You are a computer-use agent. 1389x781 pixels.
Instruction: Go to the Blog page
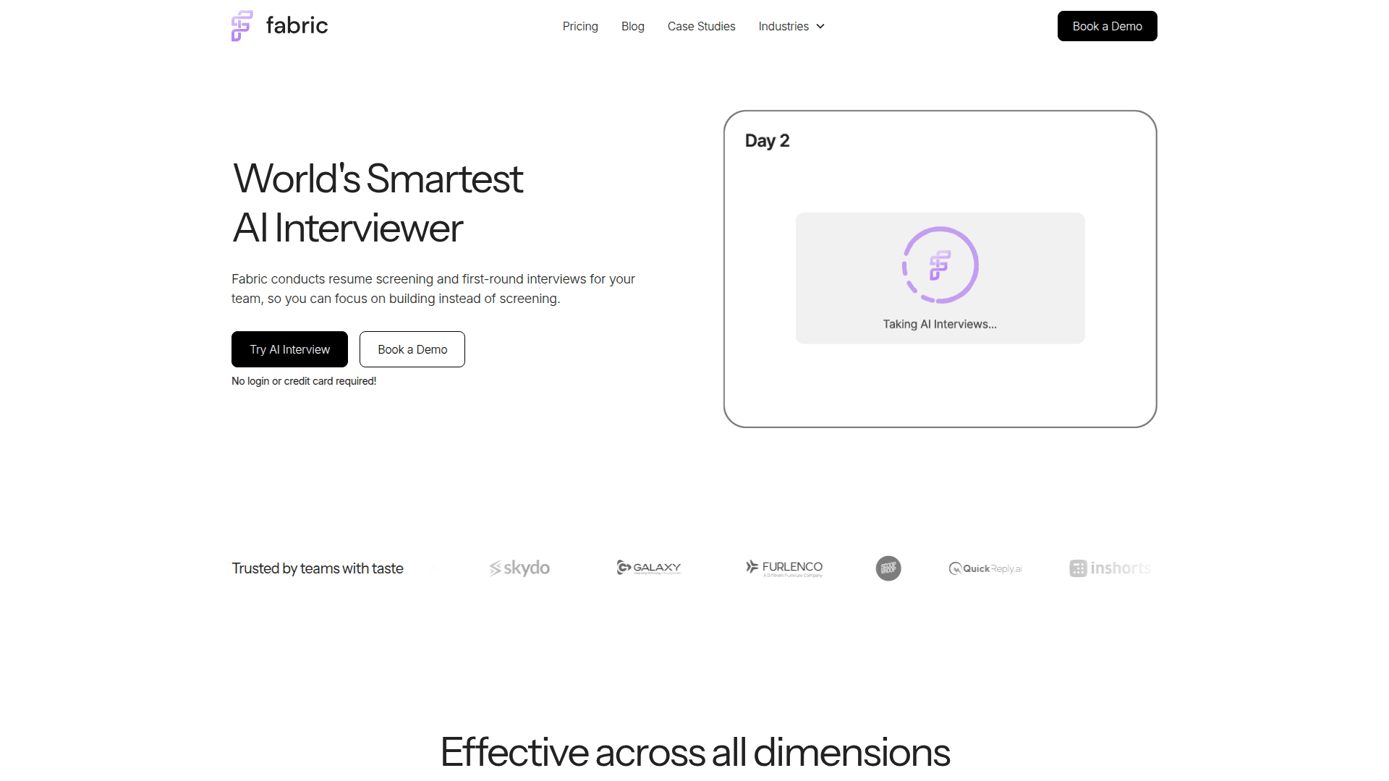click(632, 26)
